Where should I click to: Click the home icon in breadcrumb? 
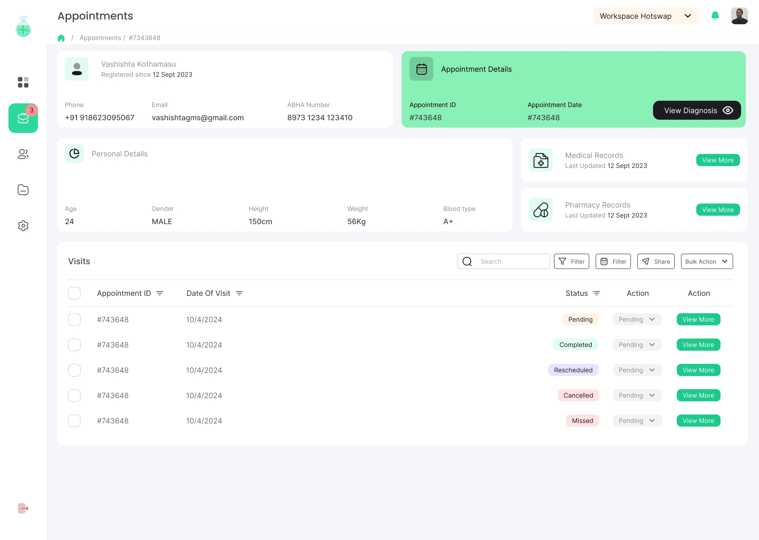point(61,38)
